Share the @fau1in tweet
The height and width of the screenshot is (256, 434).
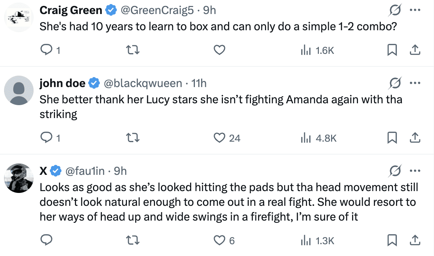(x=414, y=241)
